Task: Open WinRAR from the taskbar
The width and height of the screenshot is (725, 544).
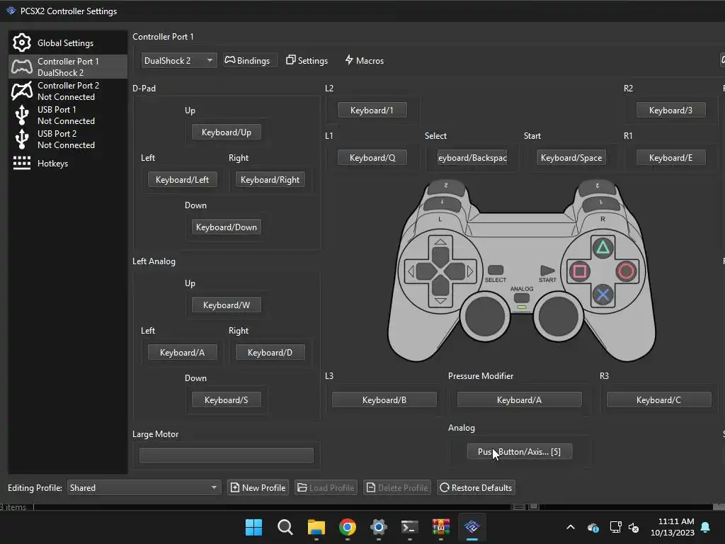Action: tap(440, 527)
